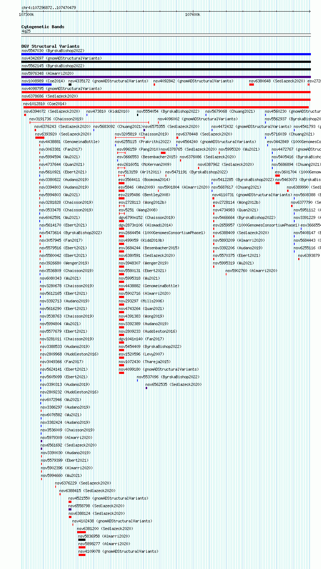Image resolution: width=321 pixels, height=569 pixels.
Task: Click nsv4110731 gnomAD variant label
Action: pyautogui.click(x=252, y=195)
